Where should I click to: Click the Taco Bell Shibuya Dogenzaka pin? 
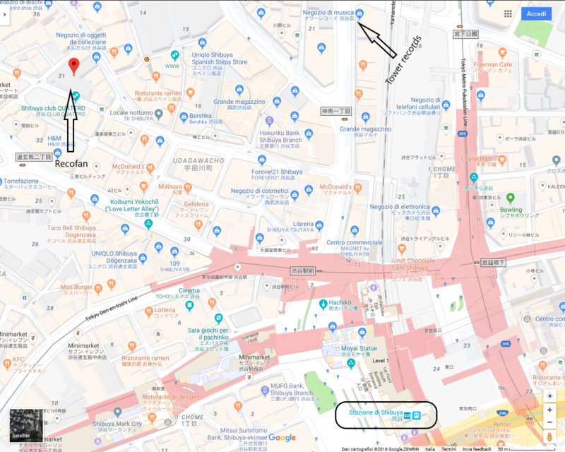[x=86, y=216]
